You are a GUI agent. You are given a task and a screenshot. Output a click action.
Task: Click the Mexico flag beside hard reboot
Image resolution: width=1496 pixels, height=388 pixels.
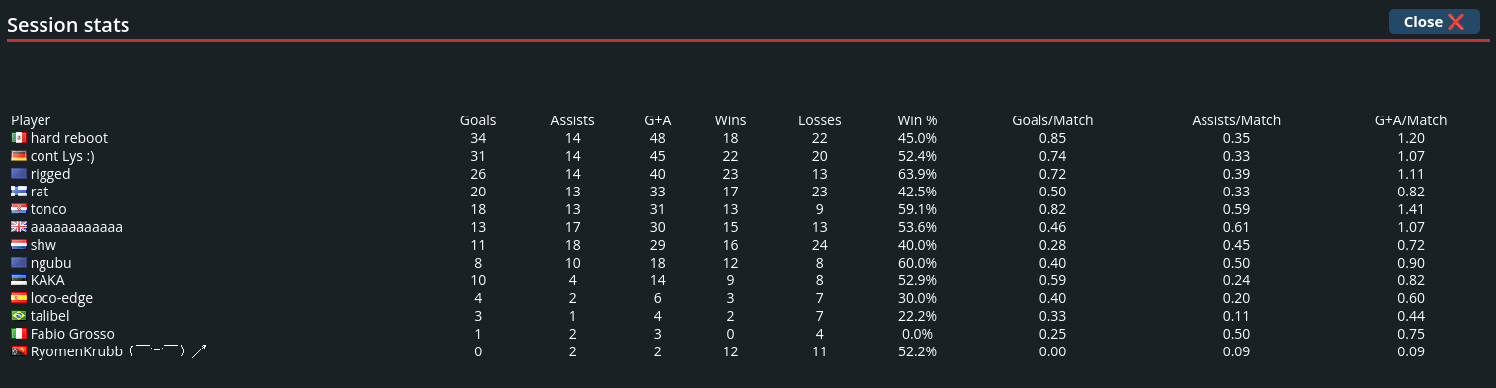[19, 138]
